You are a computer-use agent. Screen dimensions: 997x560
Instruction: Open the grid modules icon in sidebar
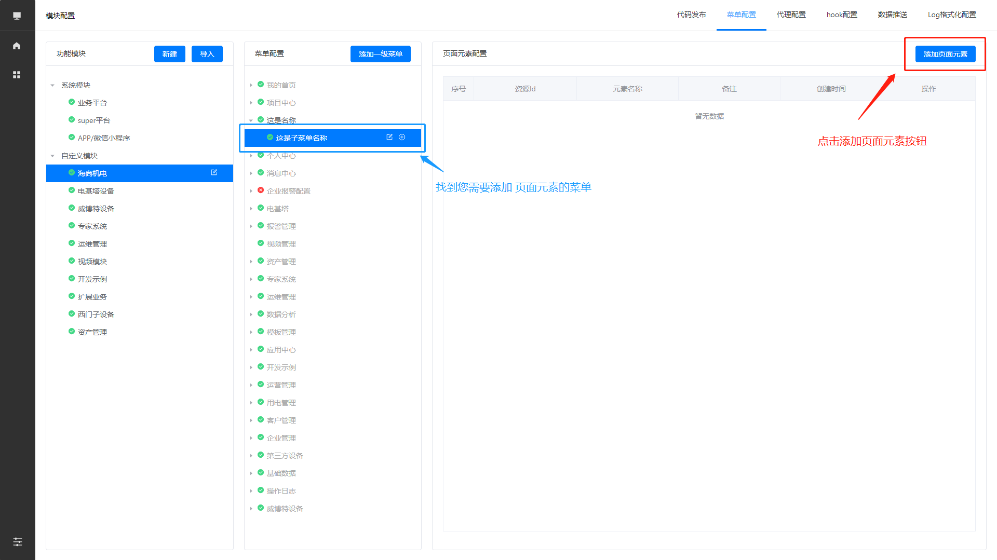[17, 75]
